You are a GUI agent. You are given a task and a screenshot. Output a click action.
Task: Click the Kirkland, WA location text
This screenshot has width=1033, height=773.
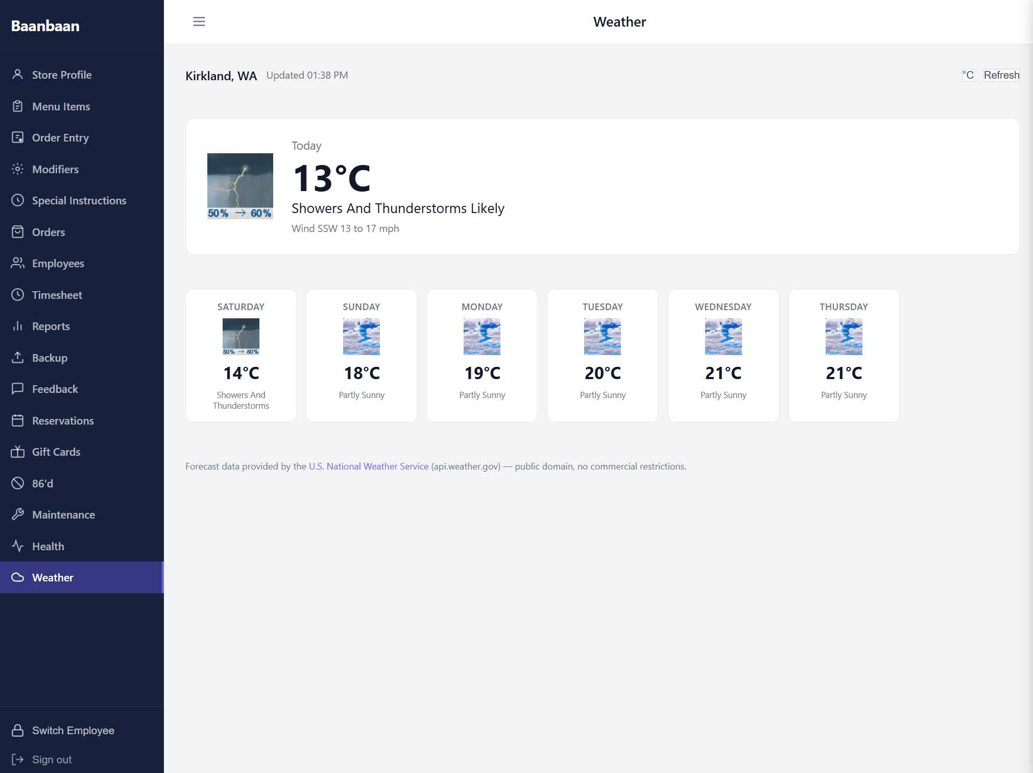click(221, 76)
